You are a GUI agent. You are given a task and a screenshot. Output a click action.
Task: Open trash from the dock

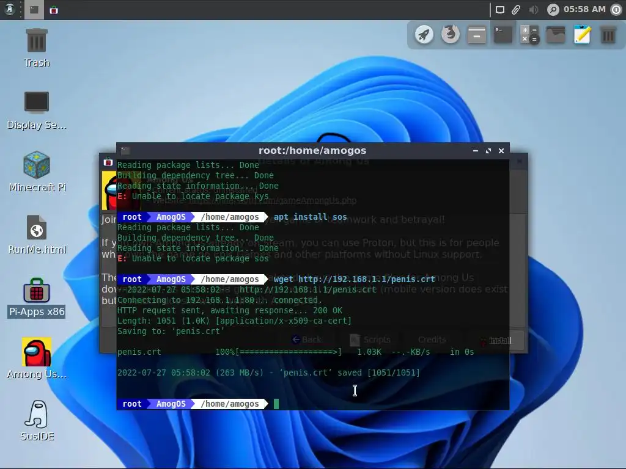click(608, 35)
